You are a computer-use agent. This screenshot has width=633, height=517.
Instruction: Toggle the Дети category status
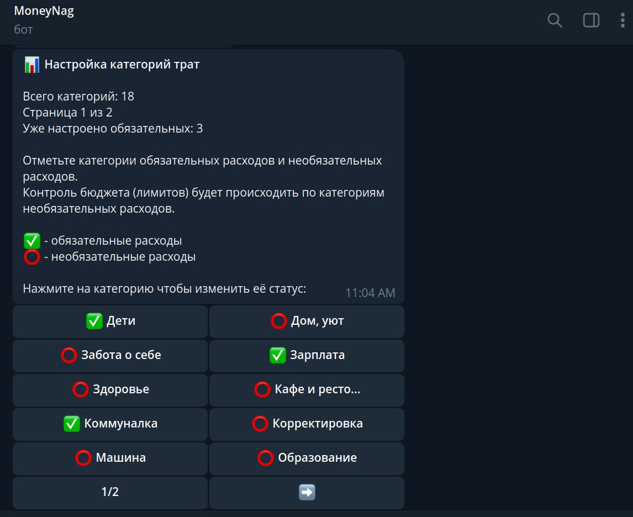click(x=110, y=321)
